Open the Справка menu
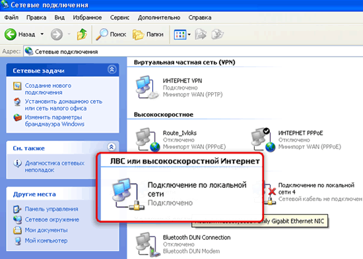The height and width of the screenshot is (259, 363). pyautogui.click(x=199, y=18)
